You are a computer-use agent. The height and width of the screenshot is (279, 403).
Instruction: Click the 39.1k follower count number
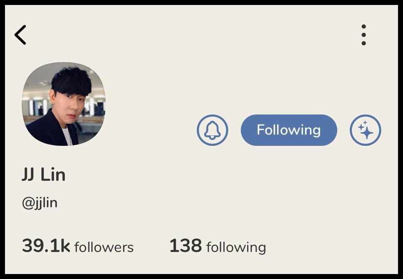point(46,246)
